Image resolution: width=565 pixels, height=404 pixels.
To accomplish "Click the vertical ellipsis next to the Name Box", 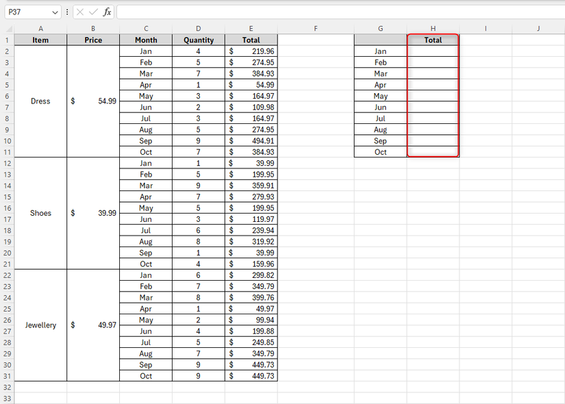I will pos(66,12).
